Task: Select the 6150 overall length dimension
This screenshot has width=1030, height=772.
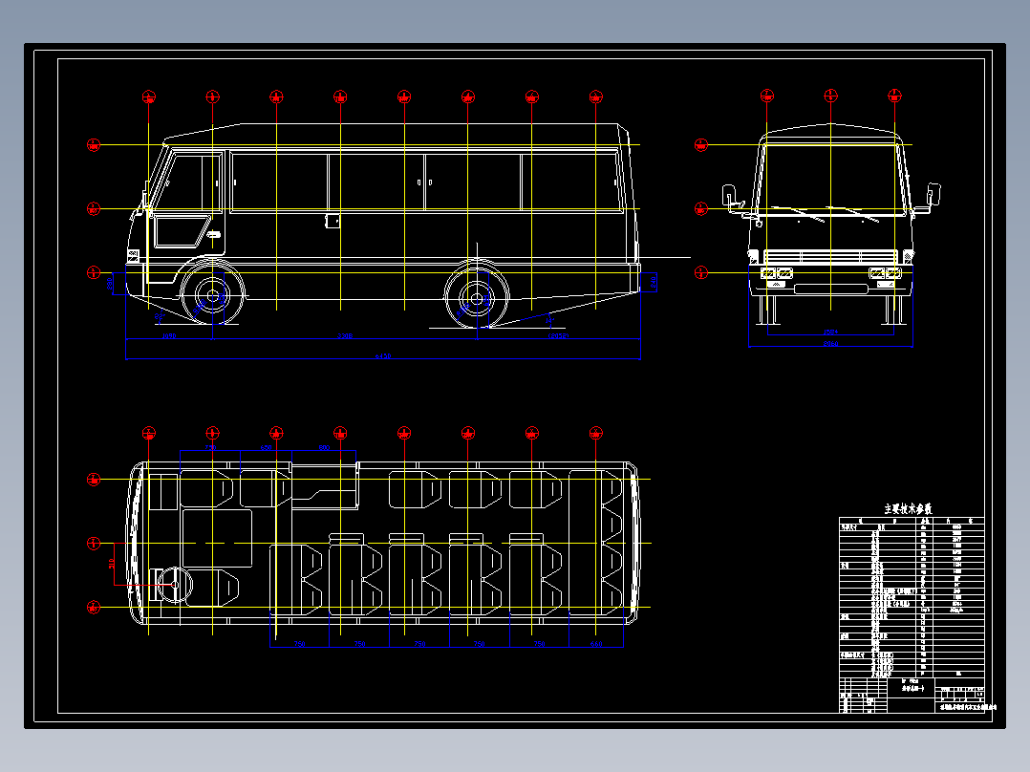Action: (383, 356)
